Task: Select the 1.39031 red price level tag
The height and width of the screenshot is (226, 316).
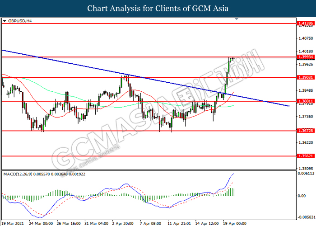Action: coord(306,77)
